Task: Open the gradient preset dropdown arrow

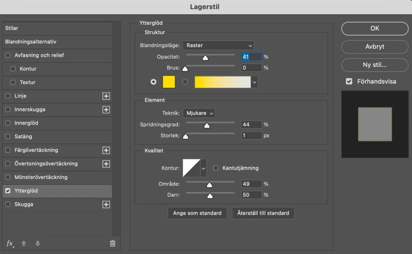Action: (x=254, y=82)
